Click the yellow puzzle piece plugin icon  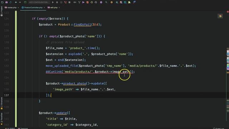[x=129, y=2]
